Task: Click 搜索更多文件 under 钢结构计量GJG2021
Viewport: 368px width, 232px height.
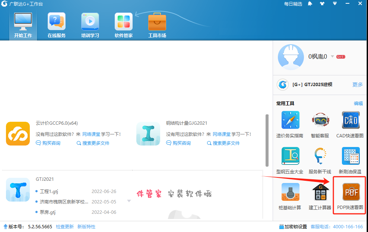Action: tap(223, 143)
